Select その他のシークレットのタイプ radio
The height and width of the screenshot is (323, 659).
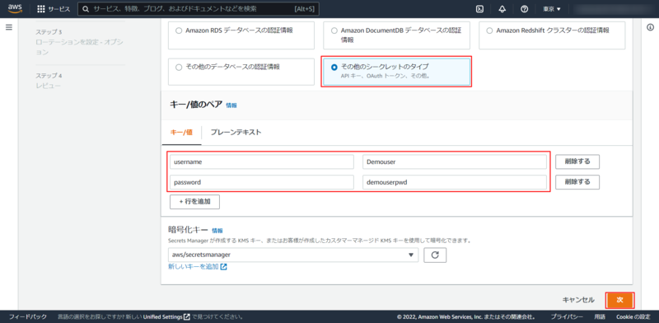[x=334, y=67]
